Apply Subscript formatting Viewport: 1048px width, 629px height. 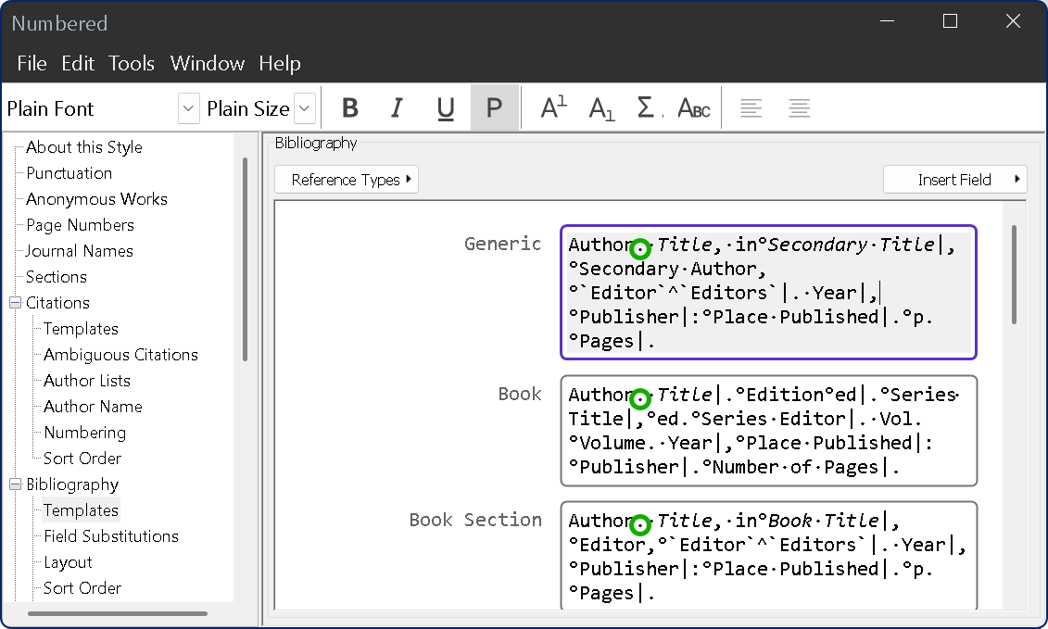point(601,108)
